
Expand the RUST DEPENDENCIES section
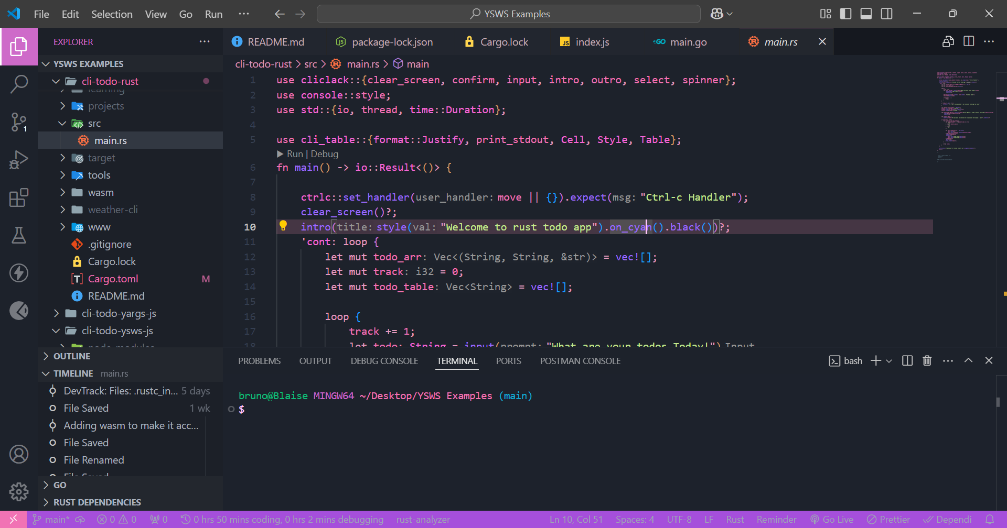click(x=131, y=502)
